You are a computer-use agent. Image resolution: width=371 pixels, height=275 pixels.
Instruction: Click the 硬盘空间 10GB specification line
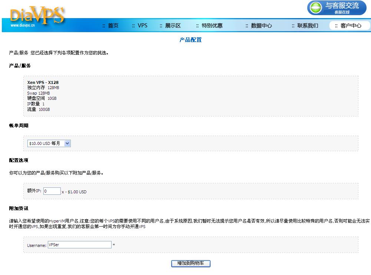42,98
